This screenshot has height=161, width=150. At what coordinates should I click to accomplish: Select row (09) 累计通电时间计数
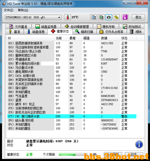72,63
